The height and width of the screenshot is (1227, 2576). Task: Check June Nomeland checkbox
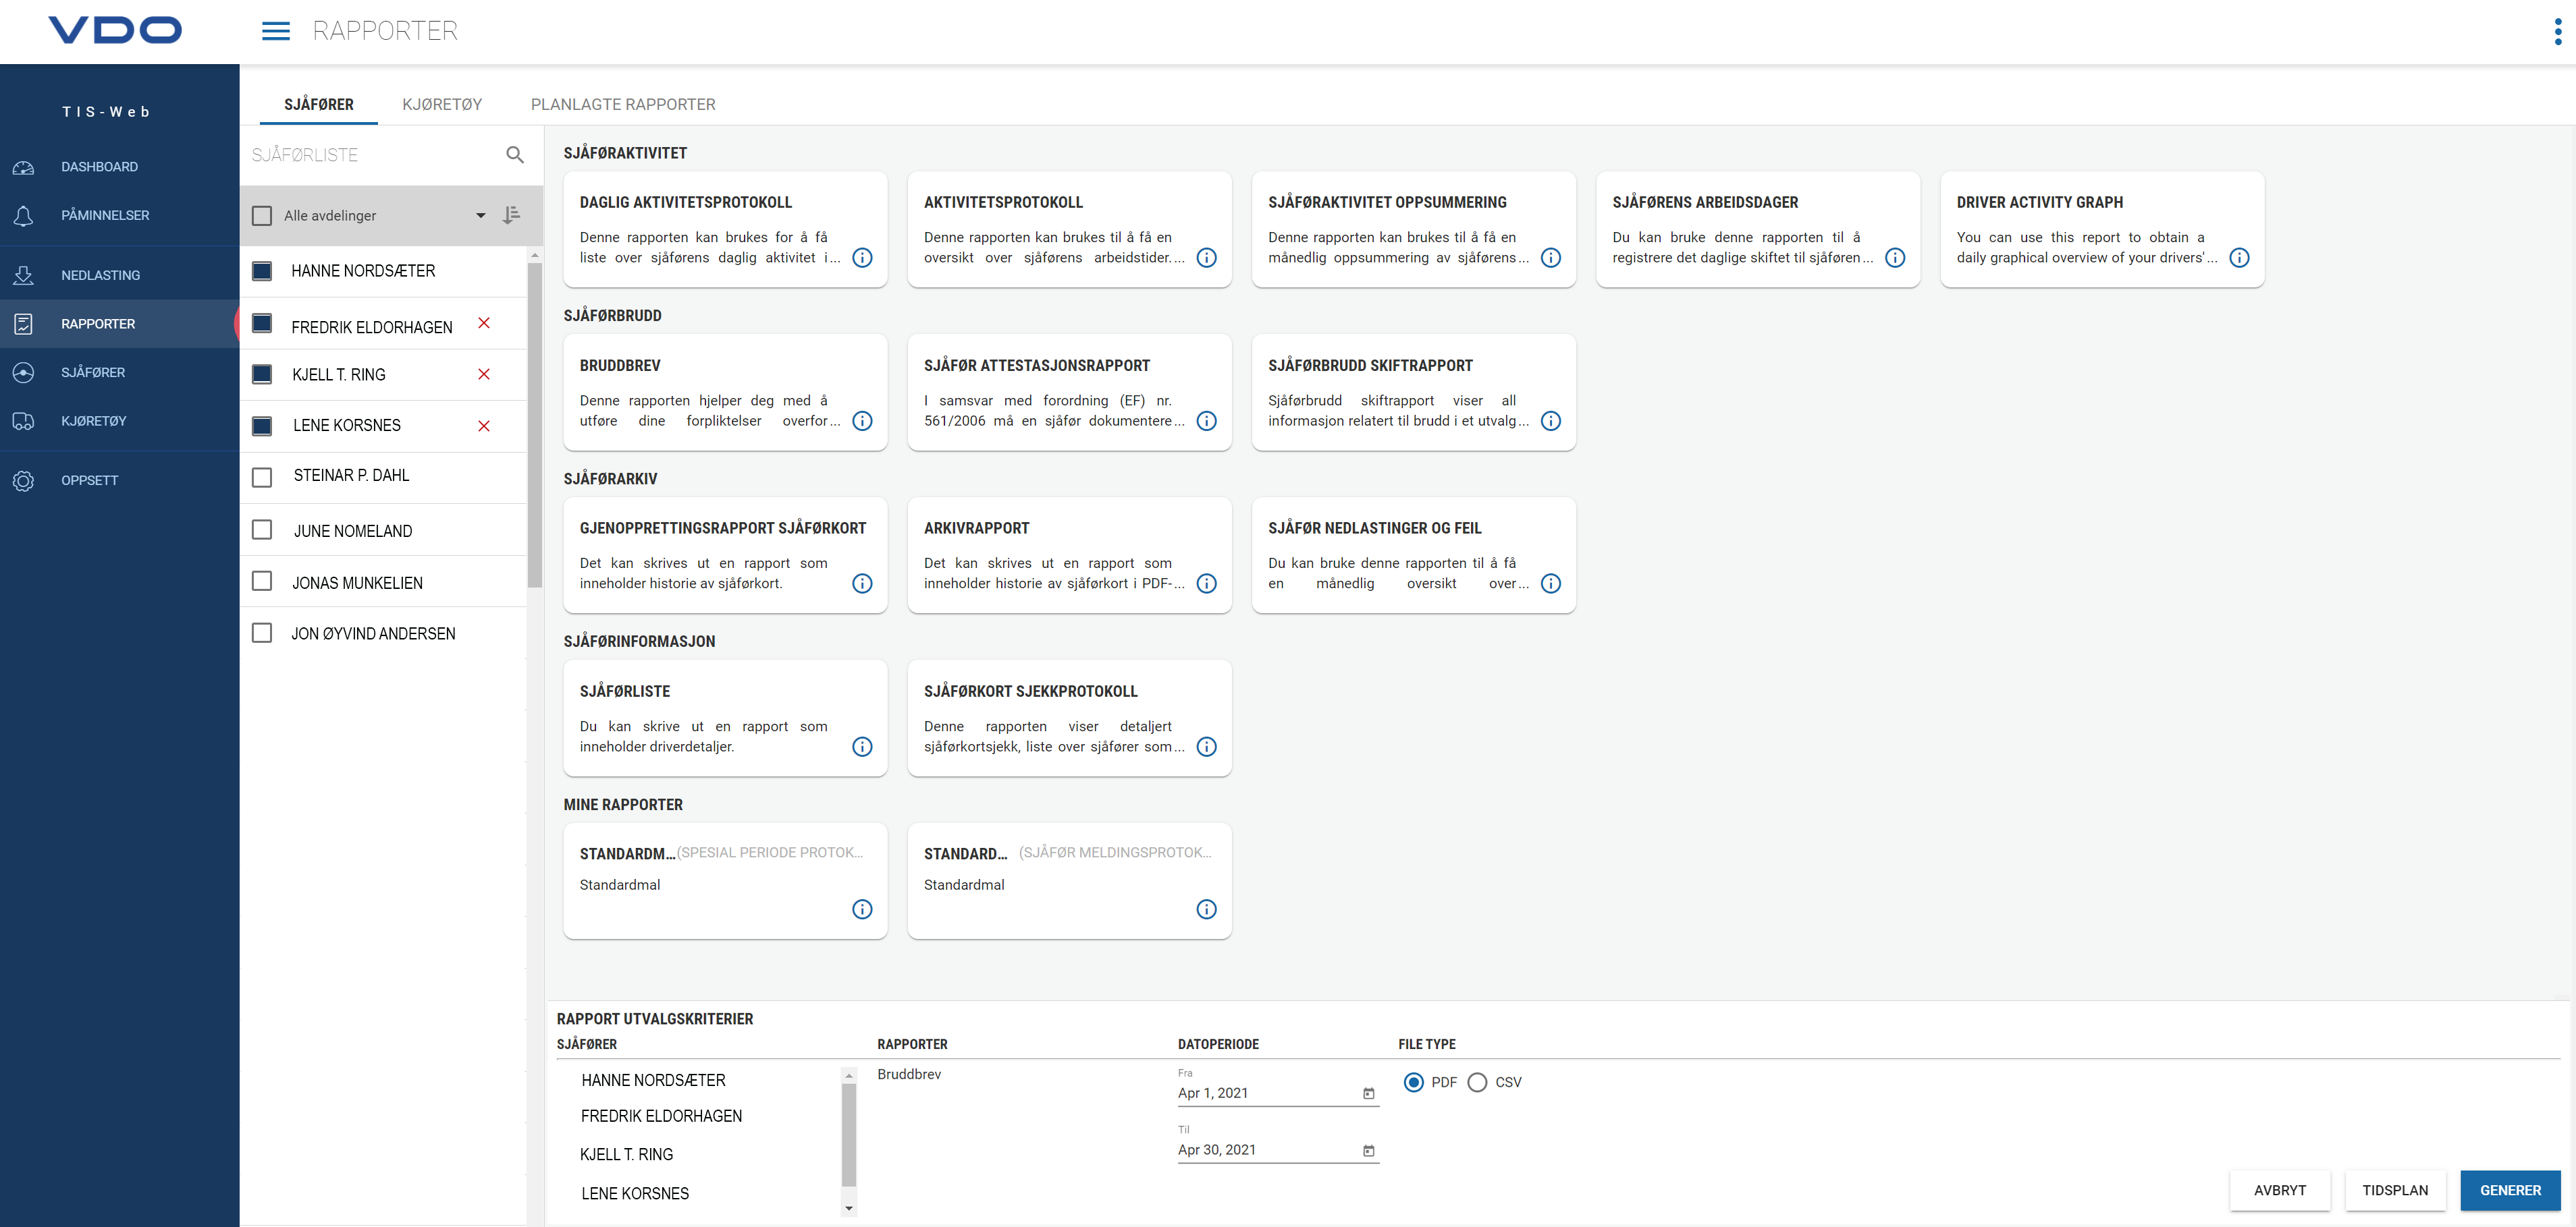click(x=262, y=530)
